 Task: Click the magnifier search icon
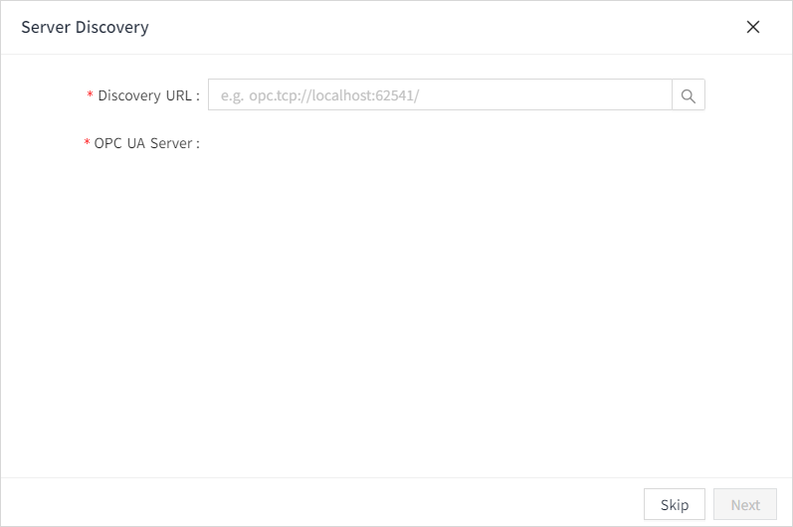coord(688,95)
